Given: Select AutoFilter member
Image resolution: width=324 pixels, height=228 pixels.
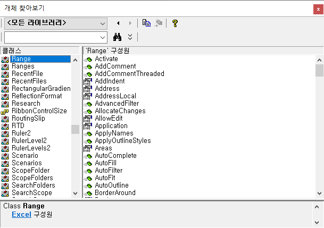Looking at the screenshot, I should click(109, 170).
